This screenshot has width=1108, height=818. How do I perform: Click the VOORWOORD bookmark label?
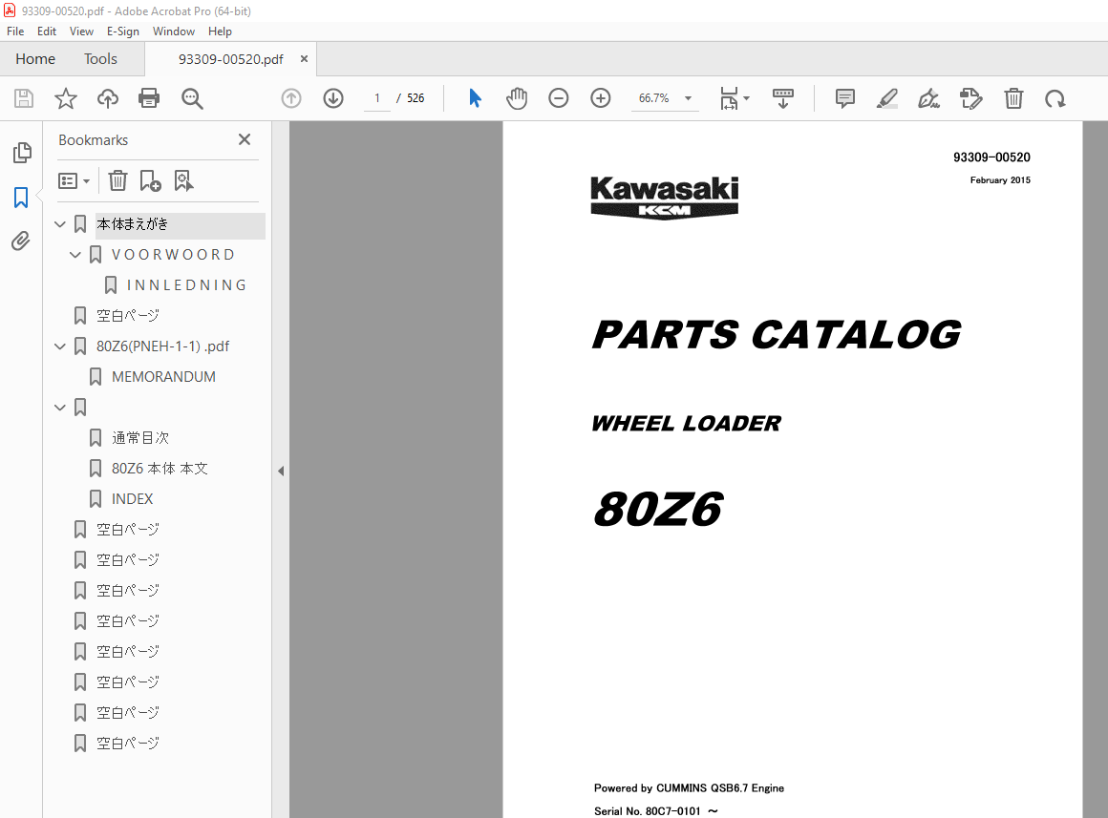pos(173,254)
